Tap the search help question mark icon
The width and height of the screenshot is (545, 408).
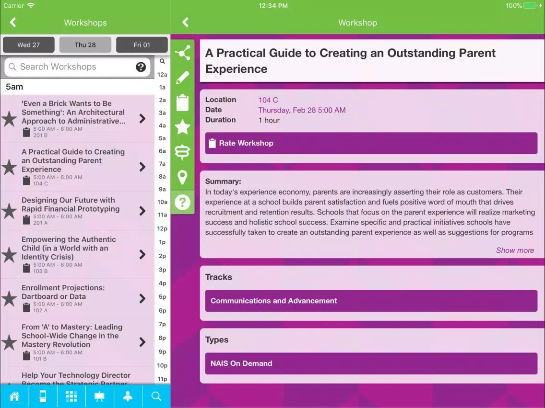click(141, 67)
